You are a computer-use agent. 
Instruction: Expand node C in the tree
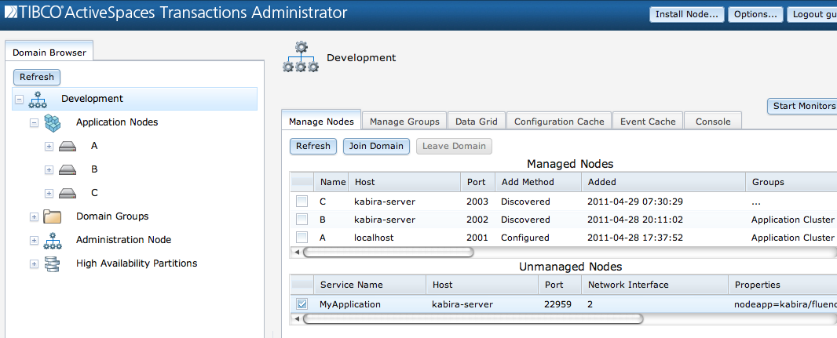pos(49,193)
